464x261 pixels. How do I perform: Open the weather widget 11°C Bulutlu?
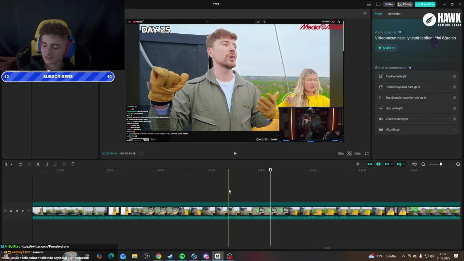coord(382,256)
